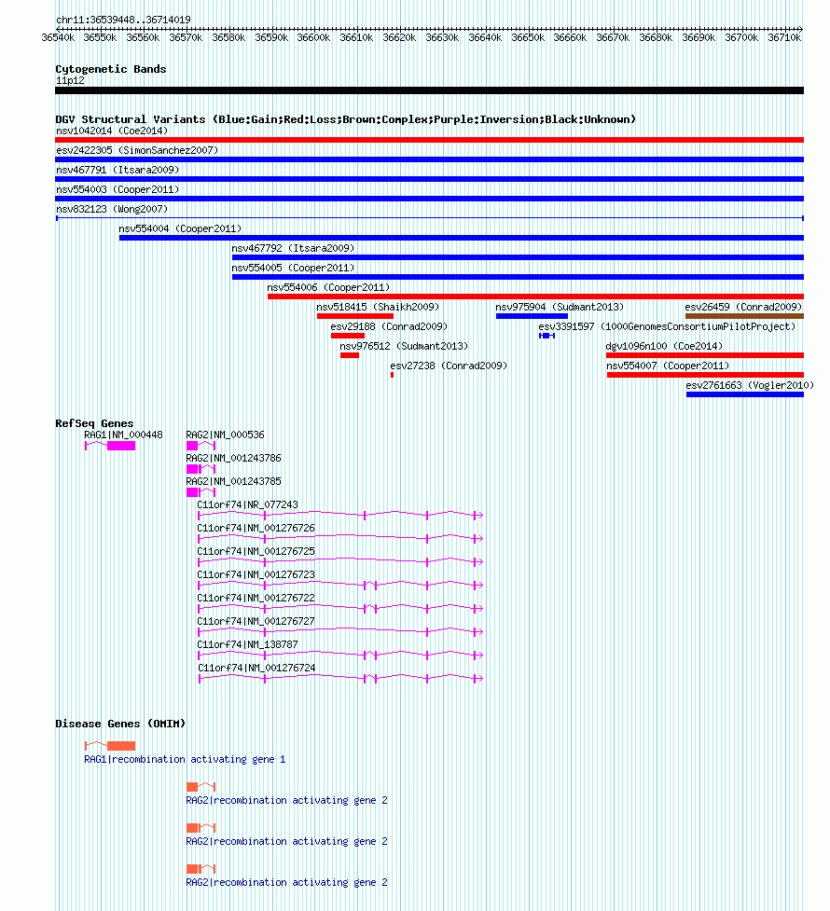The image size is (830, 911).
Task: Click the brown complex bar under esv26459
Action: [744, 316]
